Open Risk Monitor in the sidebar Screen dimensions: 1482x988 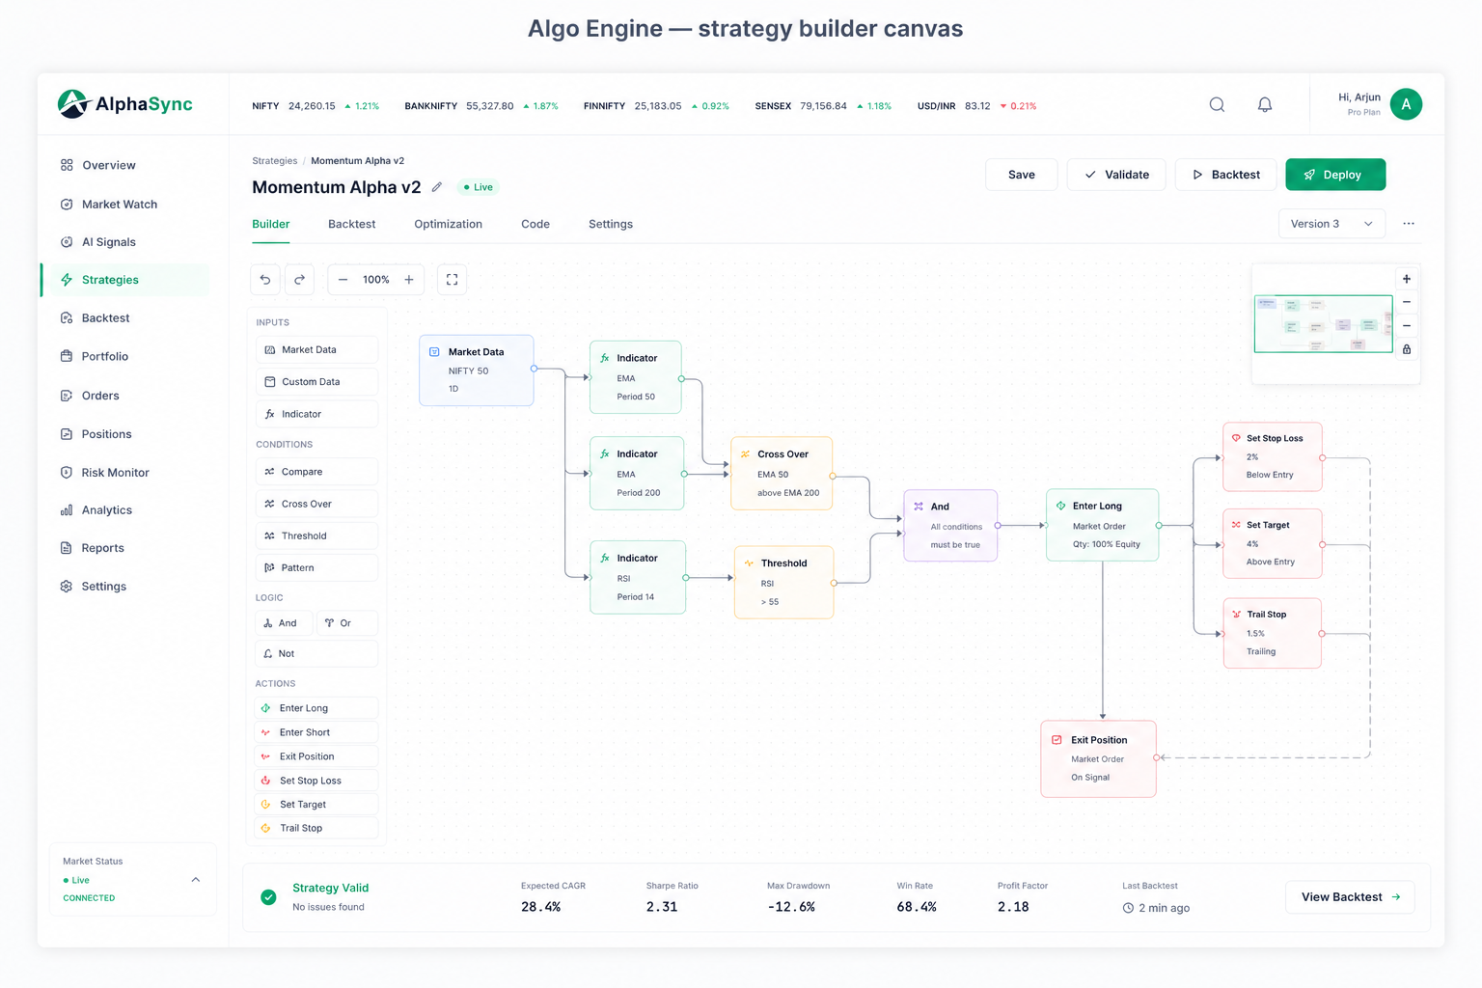[x=126, y=472]
